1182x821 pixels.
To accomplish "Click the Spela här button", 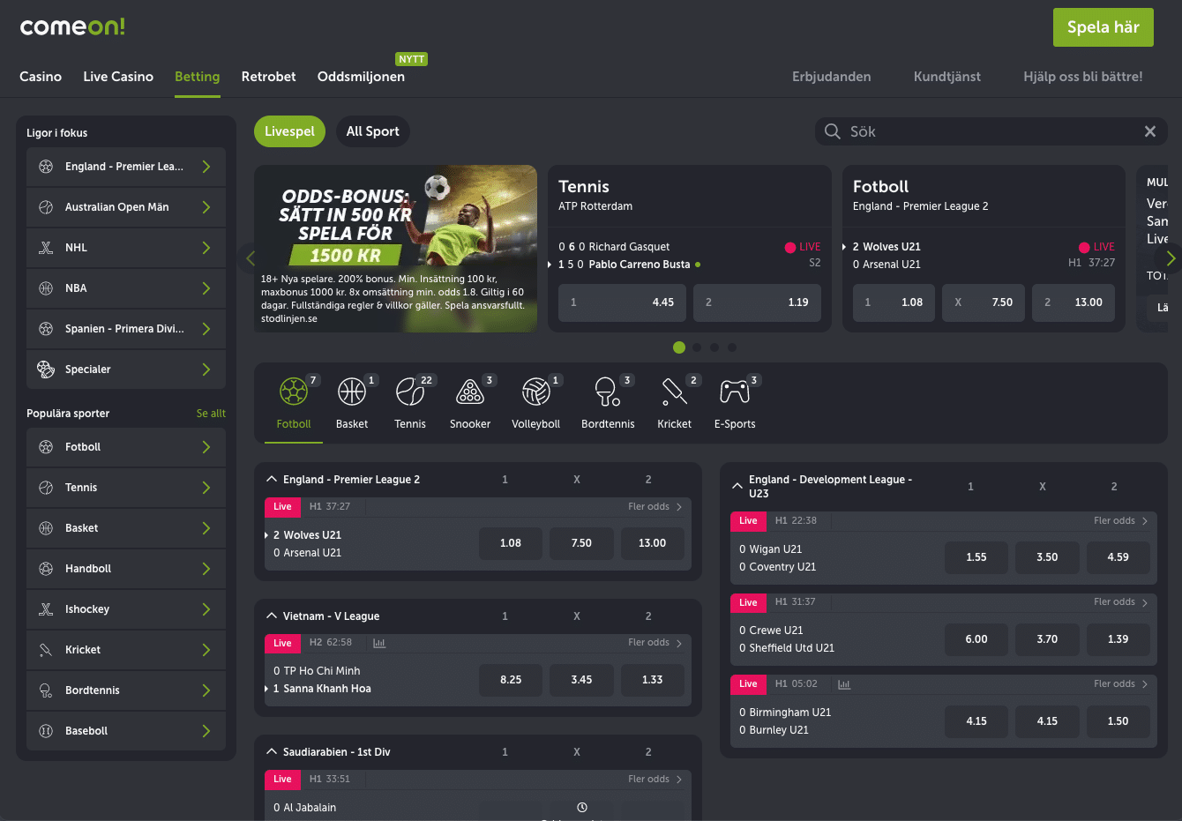I will (1103, 27).
